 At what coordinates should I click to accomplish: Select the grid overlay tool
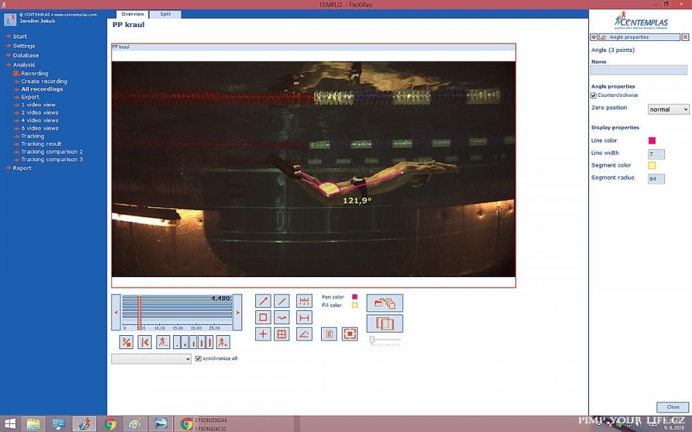coord(282,334)
